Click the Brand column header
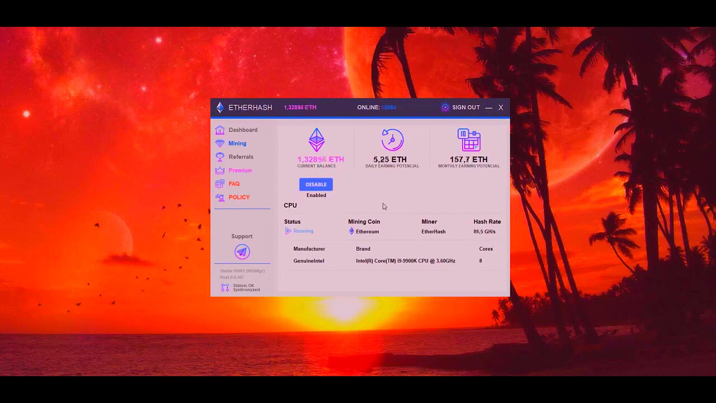The width and height of the screenshot is (716, 403). tap(363, 249)
